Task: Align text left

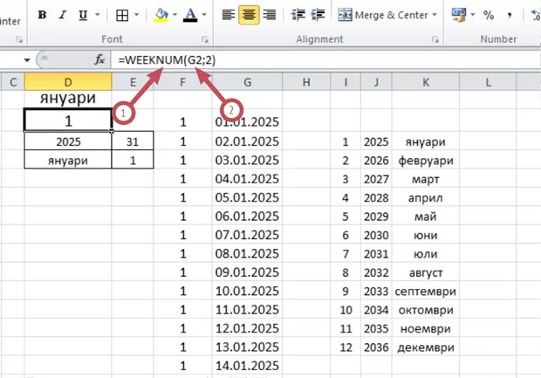Action: [228, 15]
